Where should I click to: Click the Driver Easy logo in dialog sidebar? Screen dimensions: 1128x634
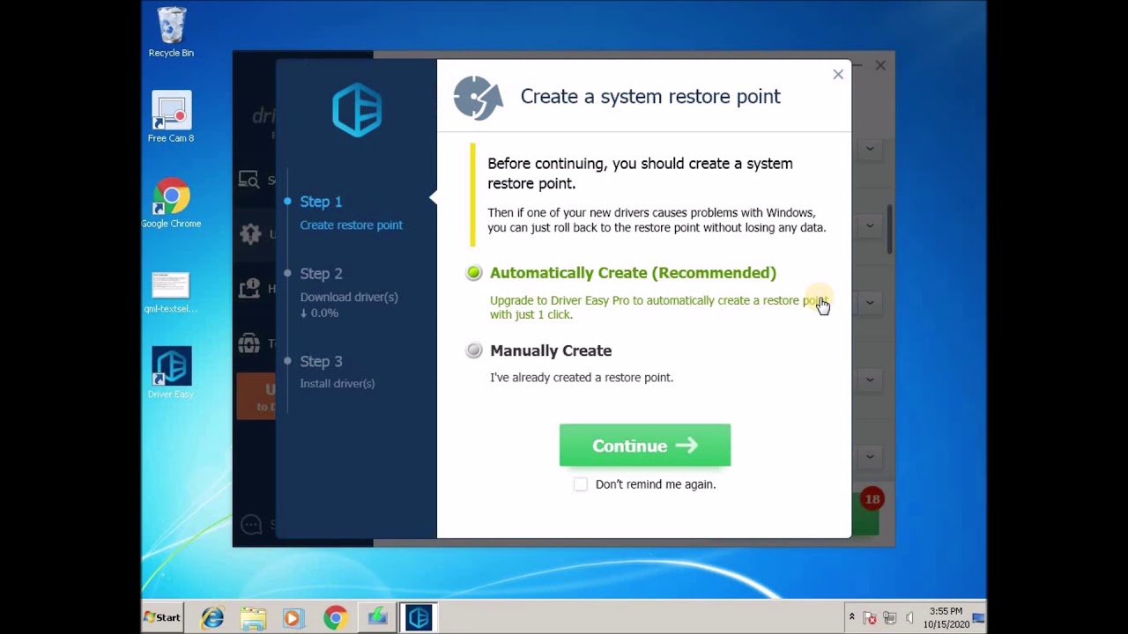click(357, 109)
